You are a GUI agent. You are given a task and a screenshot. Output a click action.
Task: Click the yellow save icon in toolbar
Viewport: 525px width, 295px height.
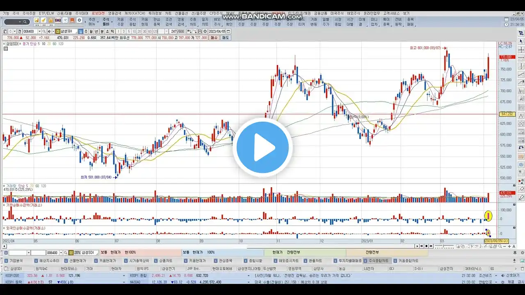pos(37,20)
